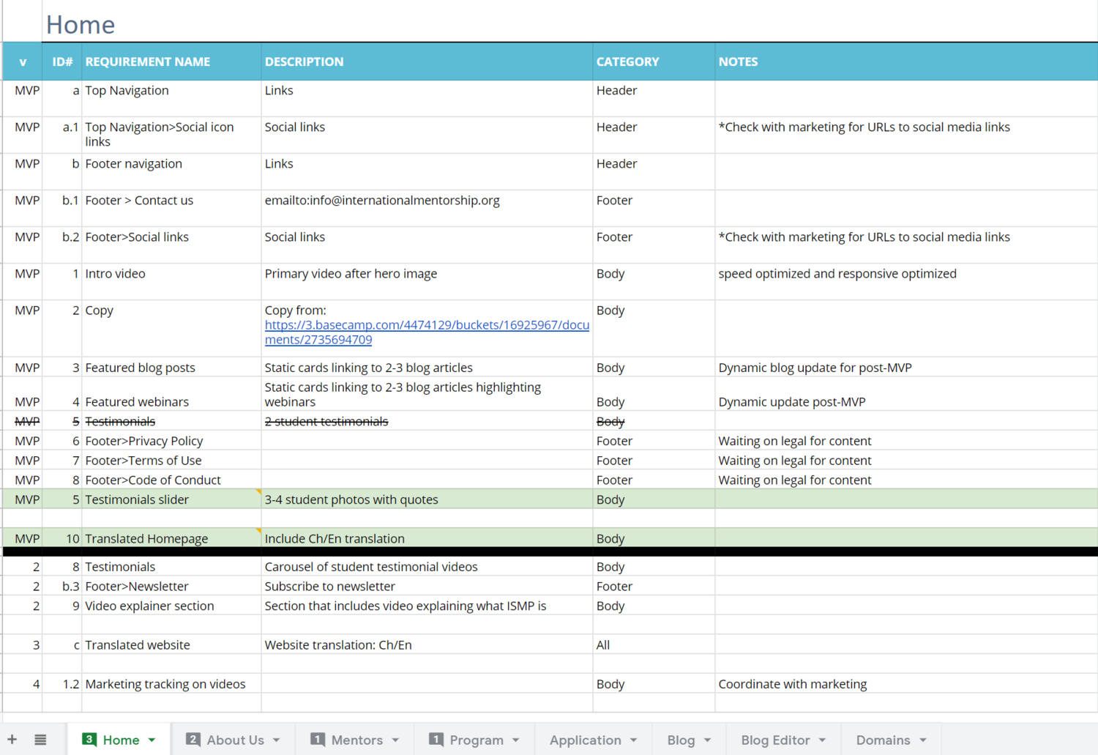Select 'Dynamic blog update for post-MVP' note
The width and height of the screenshot is (1098, 755).
(906, 367)
